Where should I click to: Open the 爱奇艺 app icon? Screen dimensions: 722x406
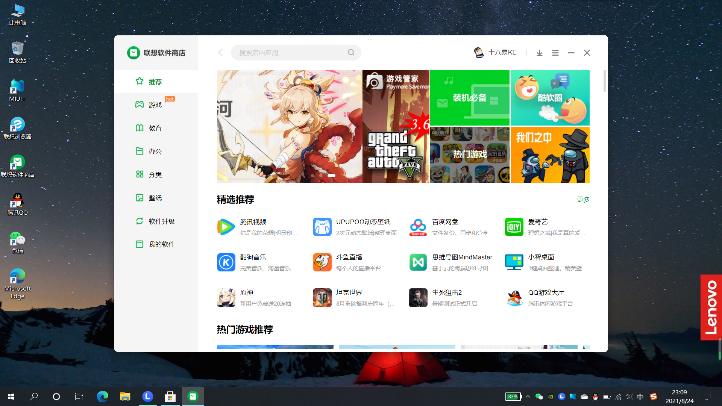click(x=514, y=227)
